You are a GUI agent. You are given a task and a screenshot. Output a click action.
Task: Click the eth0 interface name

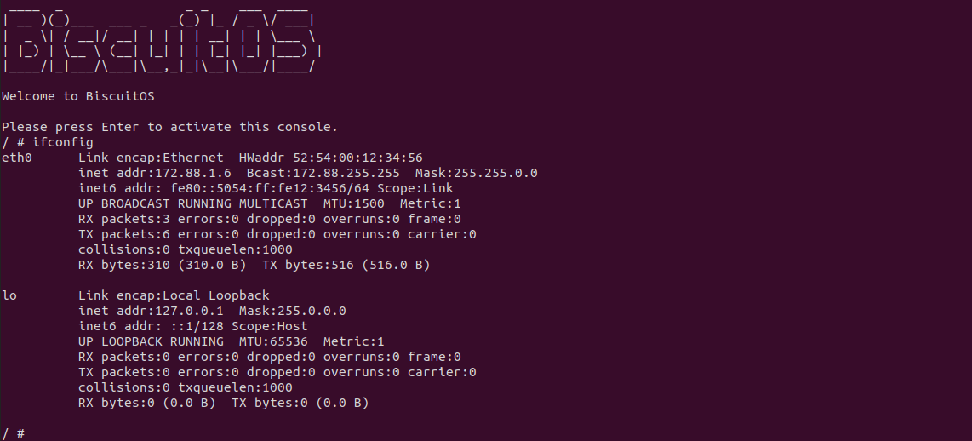click(x=17, y=157)
